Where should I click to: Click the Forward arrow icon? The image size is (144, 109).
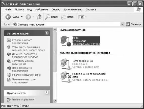tap(28, 17)
